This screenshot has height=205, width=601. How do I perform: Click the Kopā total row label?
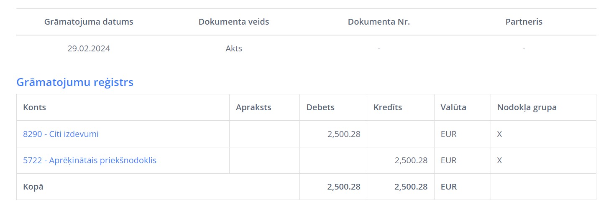pos(33,187)
